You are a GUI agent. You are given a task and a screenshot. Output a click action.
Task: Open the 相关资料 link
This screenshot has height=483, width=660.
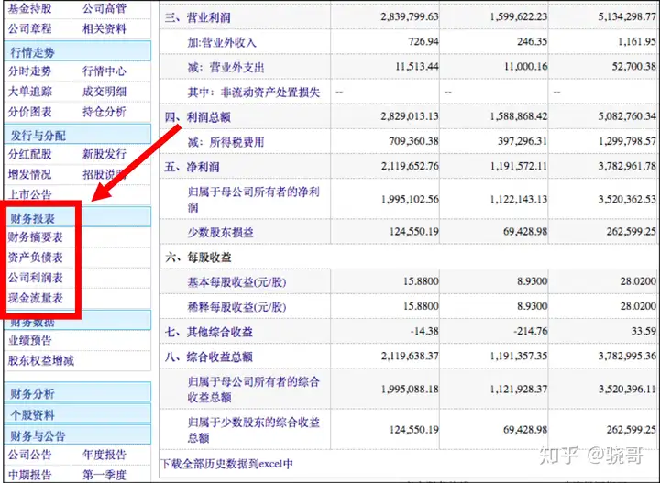point(104,28)
